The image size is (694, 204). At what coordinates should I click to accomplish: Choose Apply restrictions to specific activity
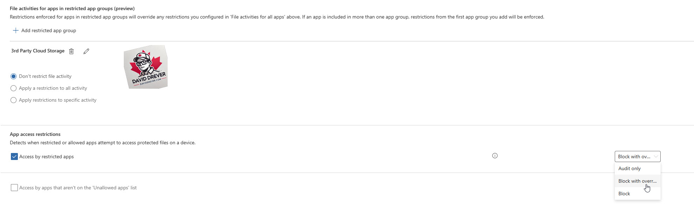tap(13, 100)
